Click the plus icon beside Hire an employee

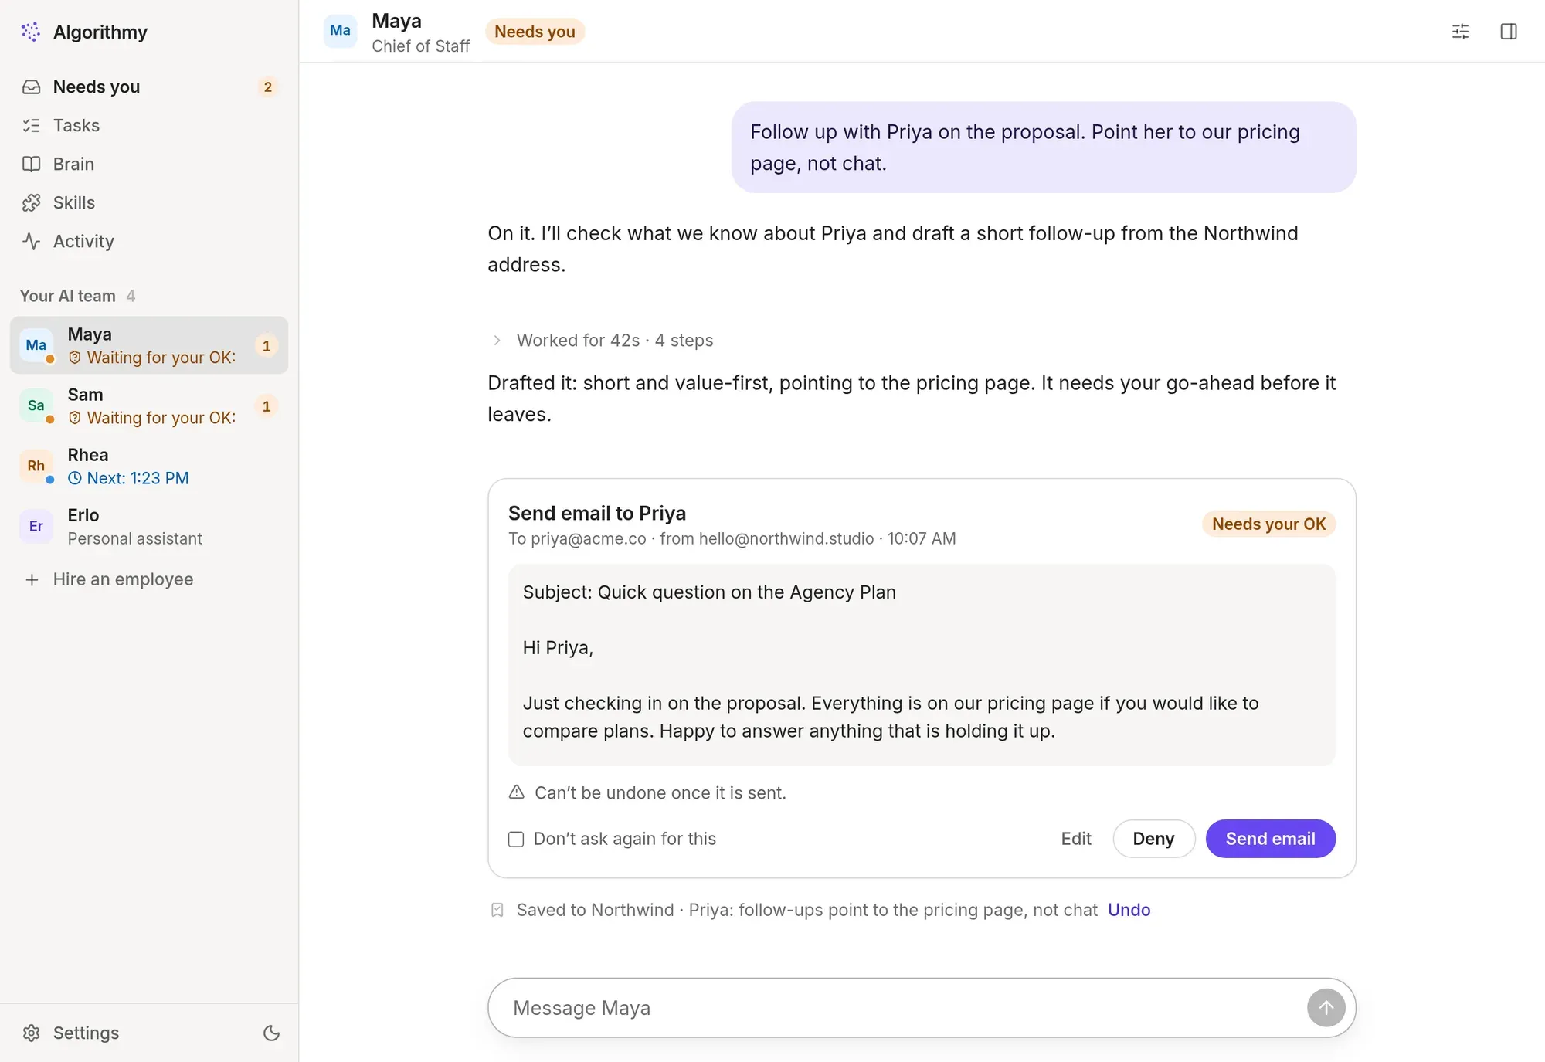tap(32, 579)
